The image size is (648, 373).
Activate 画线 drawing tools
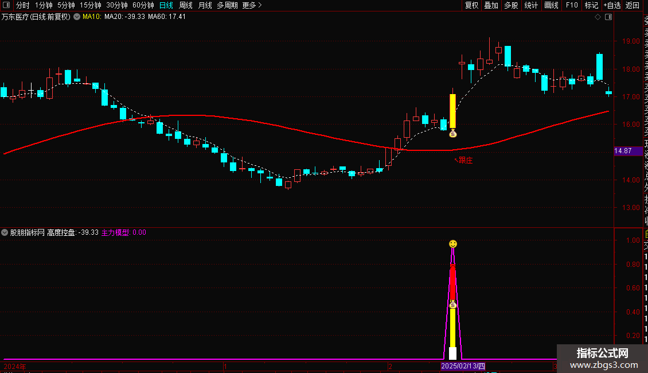coord(551,5)
